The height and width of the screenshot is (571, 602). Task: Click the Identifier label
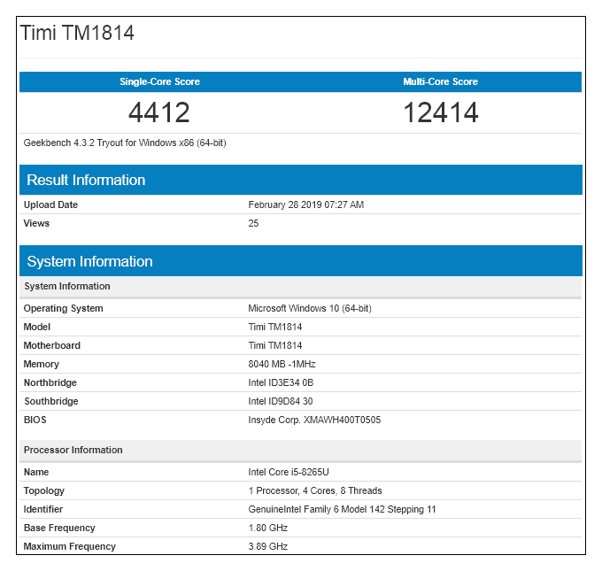[x=43, y=509]
